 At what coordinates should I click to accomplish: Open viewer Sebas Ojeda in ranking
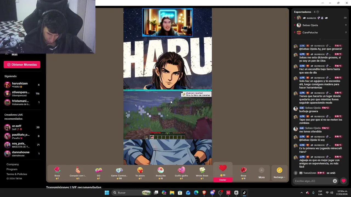click(320, 25)
